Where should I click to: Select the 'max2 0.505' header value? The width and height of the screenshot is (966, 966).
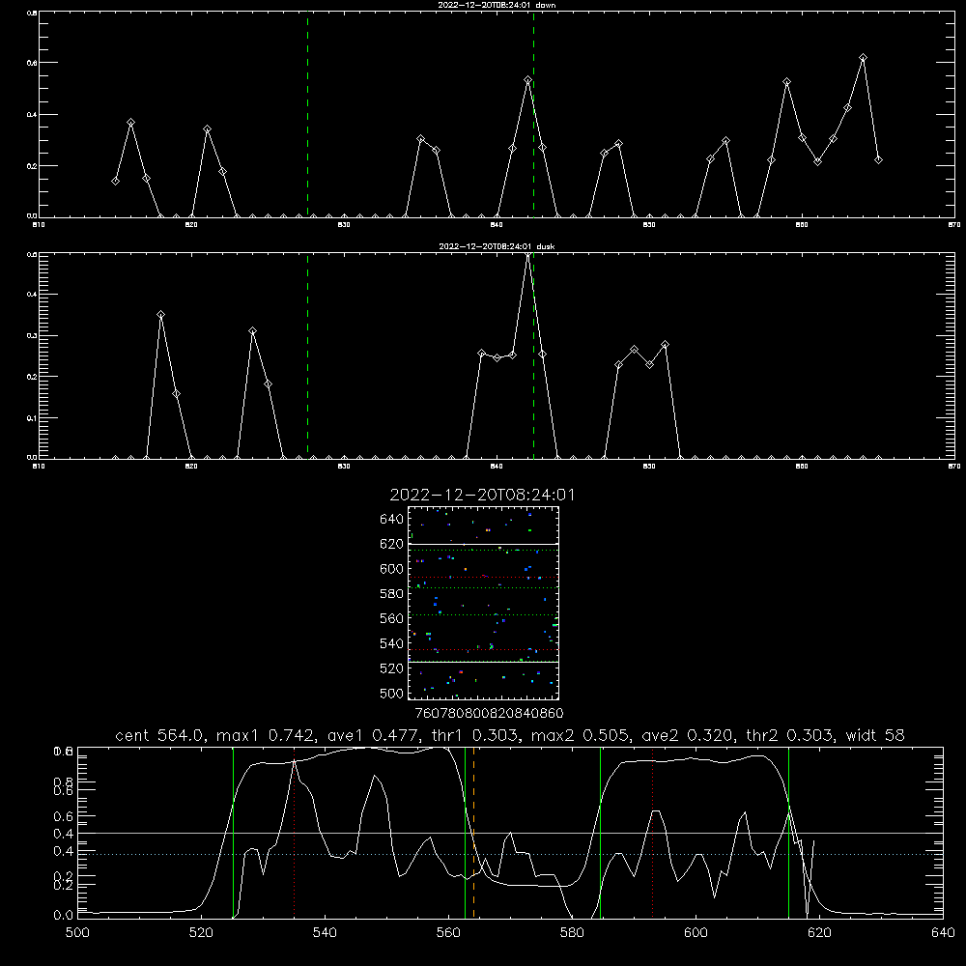pyautogui.click(x=581, y=735)
